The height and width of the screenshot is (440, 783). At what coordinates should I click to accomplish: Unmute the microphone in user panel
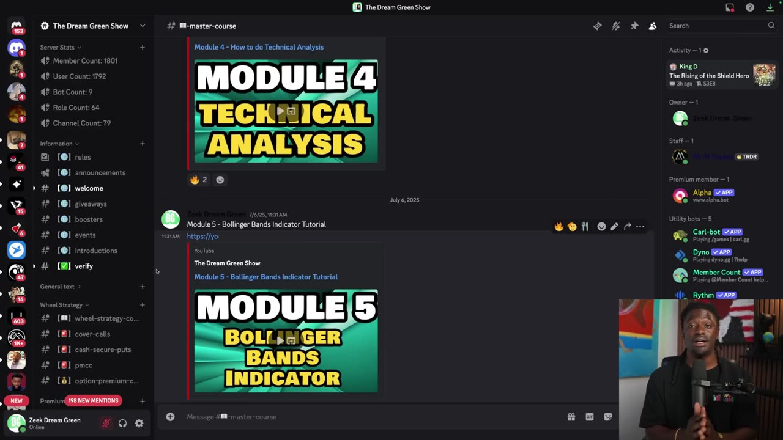pyautogui.click(x=106, y=423)
